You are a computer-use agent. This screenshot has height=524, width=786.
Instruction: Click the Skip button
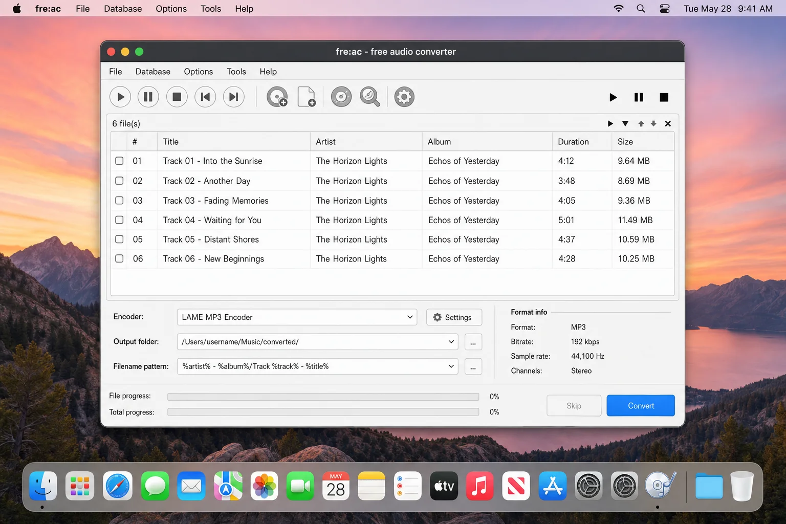[x=574, y=406]
